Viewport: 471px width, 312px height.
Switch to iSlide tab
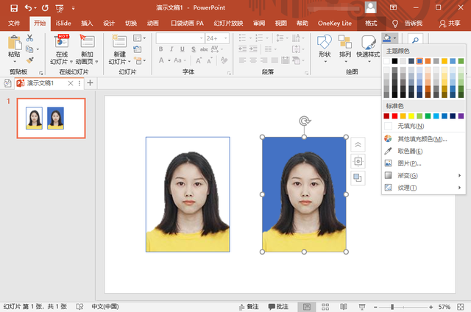(63, 24)
